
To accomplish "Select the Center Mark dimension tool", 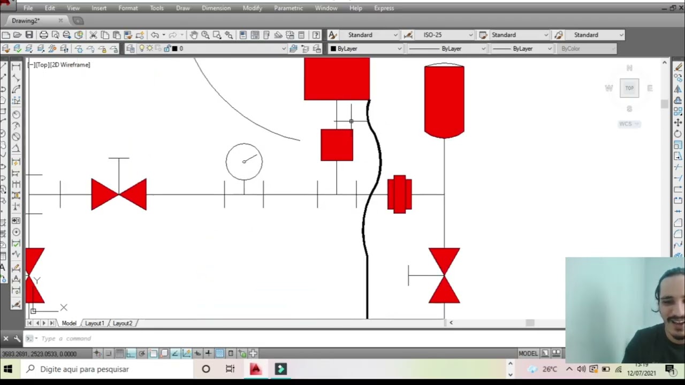I will (16, 232).
